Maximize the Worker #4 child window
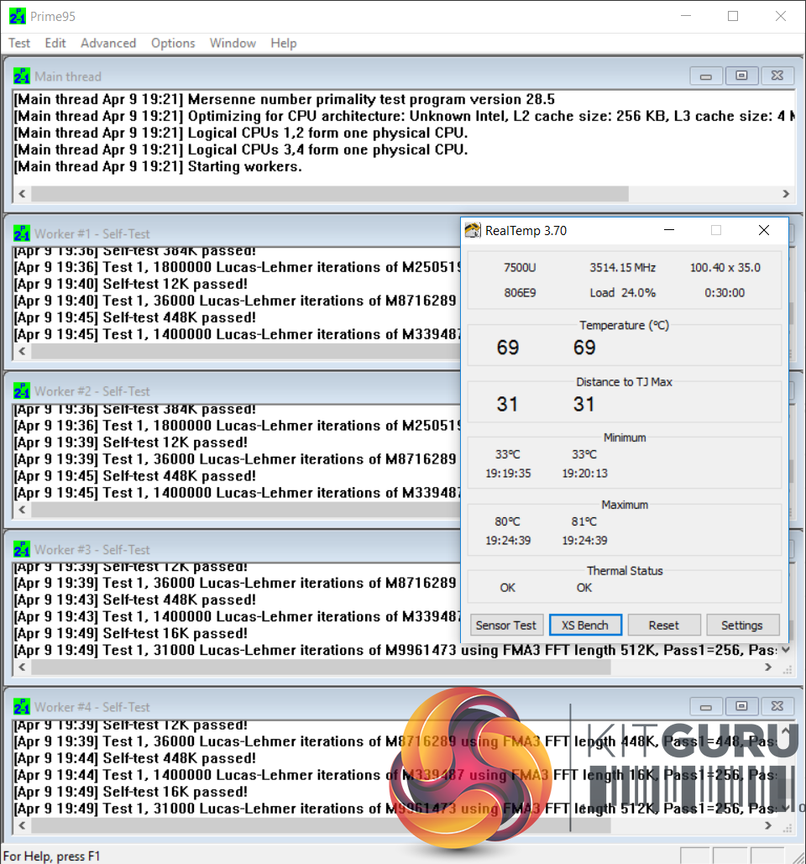This screenshot has height=864, width=806. click(741, 706)
